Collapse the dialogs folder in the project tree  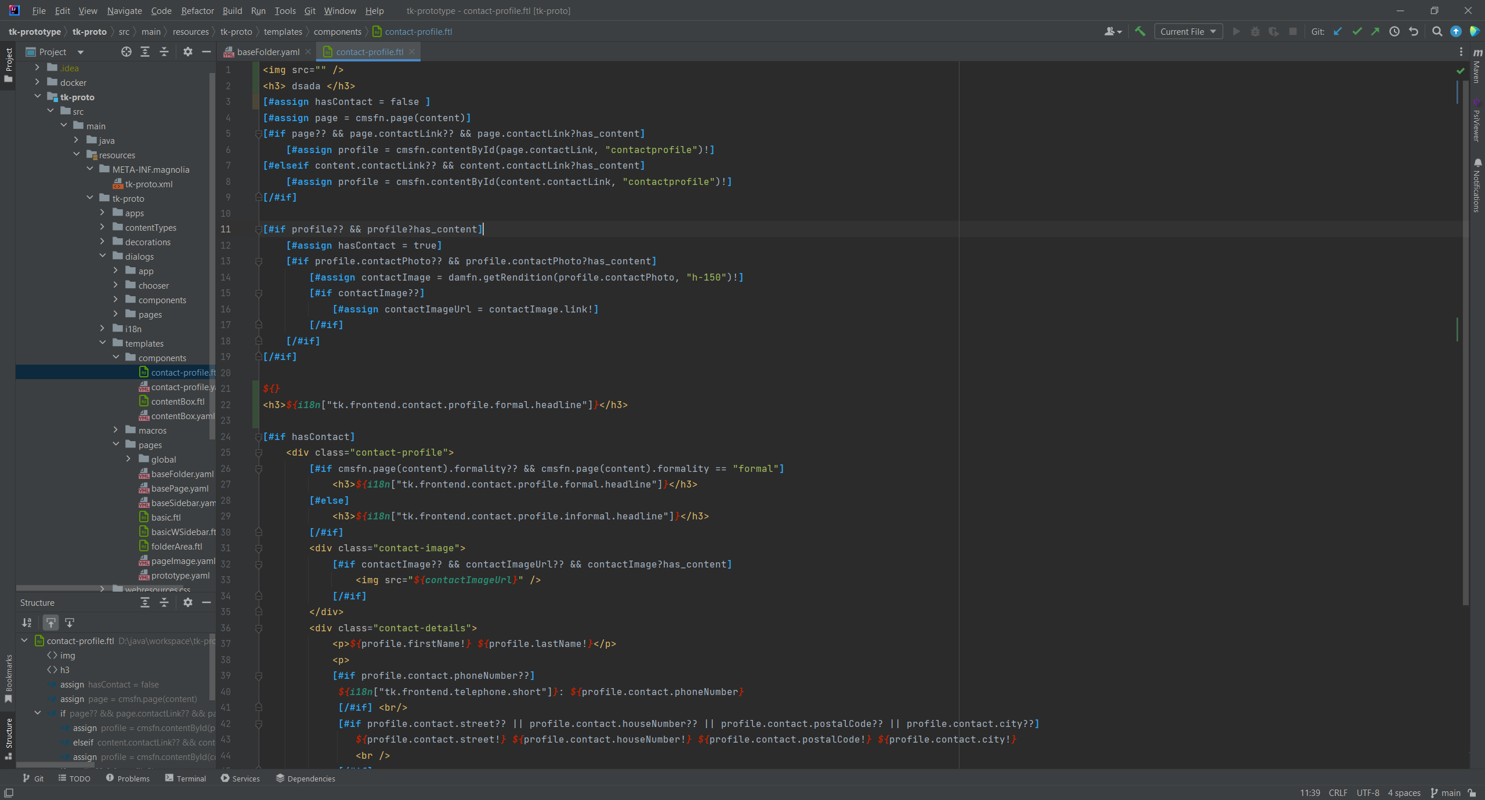[x=103, y=256]
